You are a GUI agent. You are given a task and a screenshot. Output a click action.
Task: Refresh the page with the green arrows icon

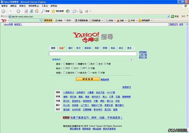31,11
